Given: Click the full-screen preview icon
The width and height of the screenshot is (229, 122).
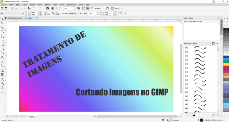Looking at the screenshot, I should [79, 8].
